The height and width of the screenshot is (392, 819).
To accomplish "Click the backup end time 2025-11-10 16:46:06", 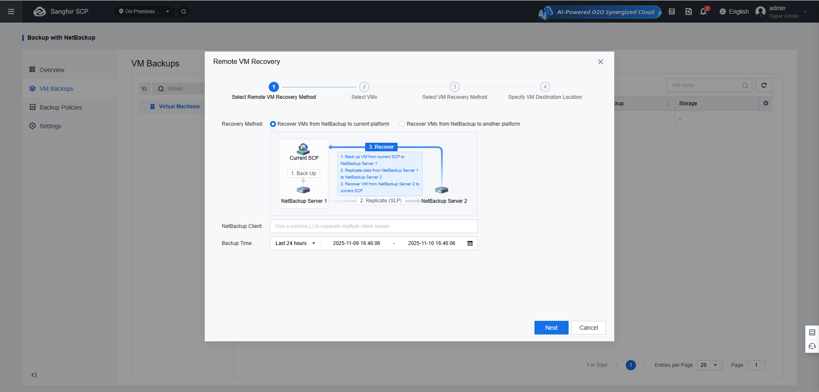I will point(432,243).
